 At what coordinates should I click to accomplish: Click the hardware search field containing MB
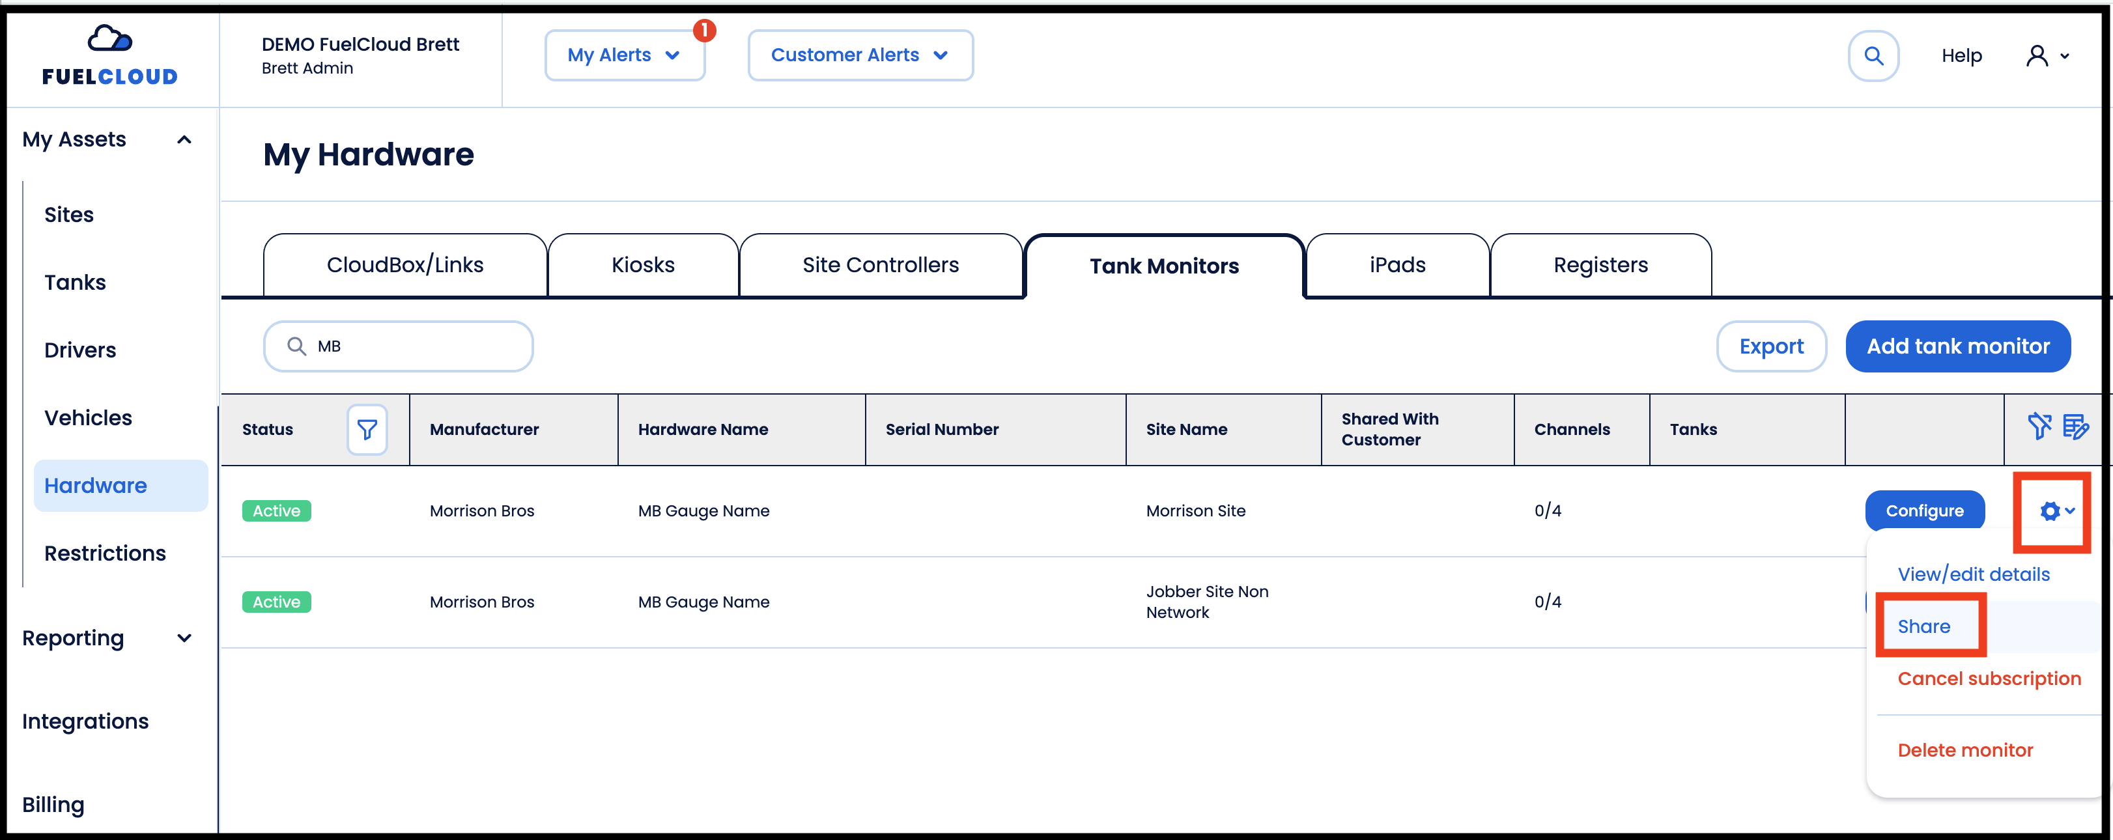(x=399, y=346)
